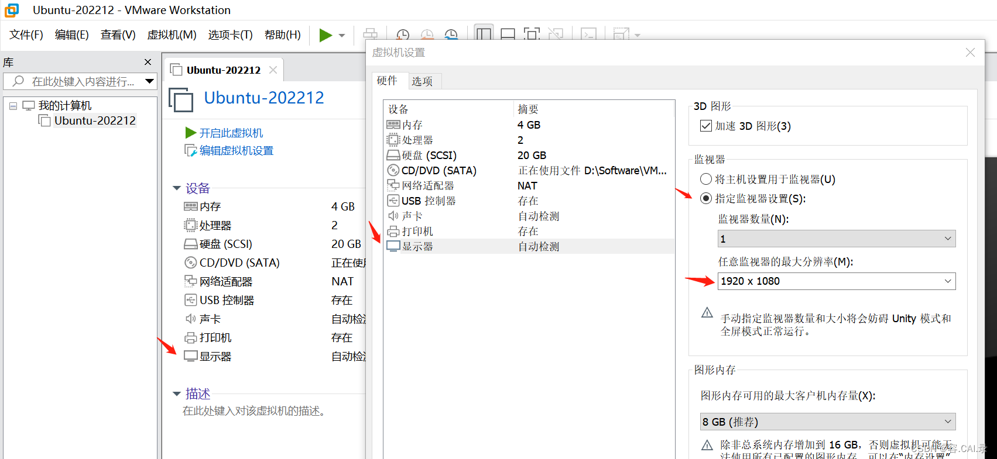
Task: Collapse the 设备 section
Action: coord(177,188)
